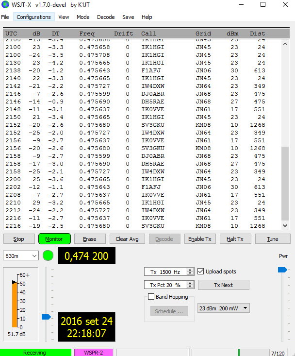
Task: Open the Decode menu
Action: tap(106, 17)
